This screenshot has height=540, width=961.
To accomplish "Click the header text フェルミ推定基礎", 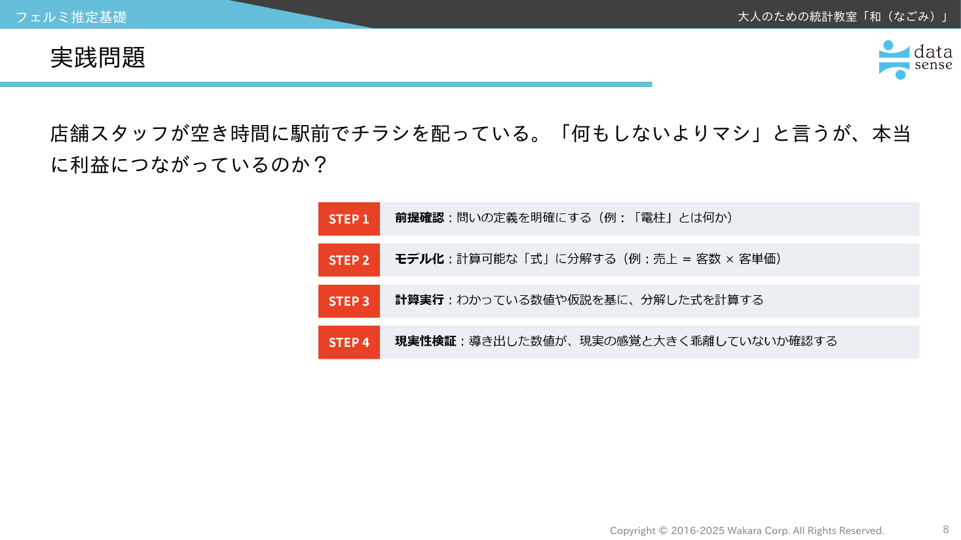I will pos(71,17).
